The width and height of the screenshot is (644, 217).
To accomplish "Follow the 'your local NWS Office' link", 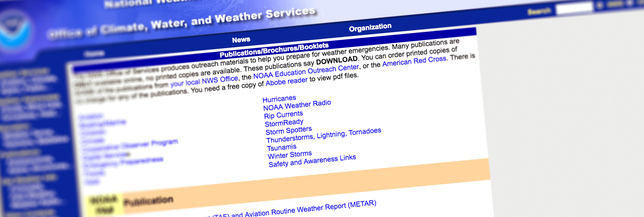I will pos(204,81).
